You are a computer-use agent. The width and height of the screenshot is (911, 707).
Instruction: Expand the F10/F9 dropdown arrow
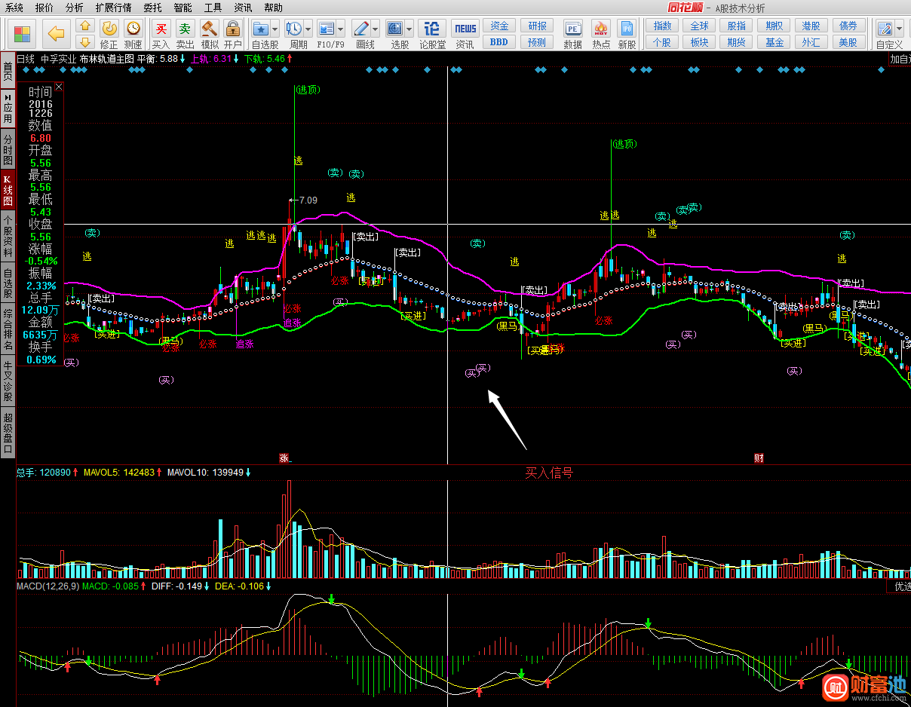(x=341, y=29)
